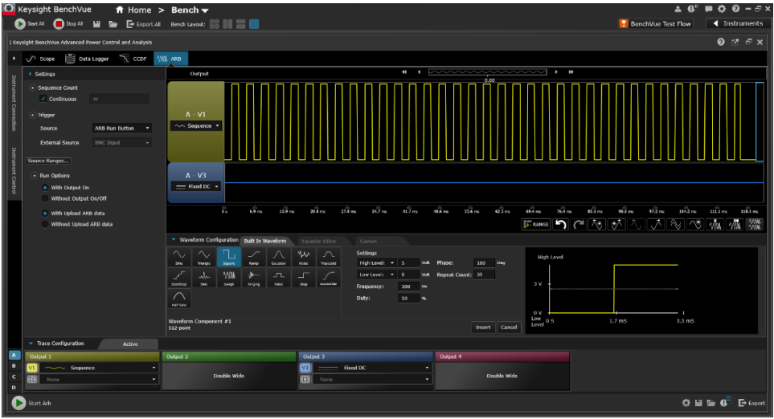This screenshot has height=419, width=774.
Task: Collapse the Sequence Count section
Action: tap(33, 87)
